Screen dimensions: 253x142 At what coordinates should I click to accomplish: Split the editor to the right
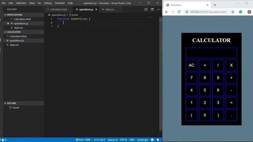pyautogui.click(x=152, y=9)
